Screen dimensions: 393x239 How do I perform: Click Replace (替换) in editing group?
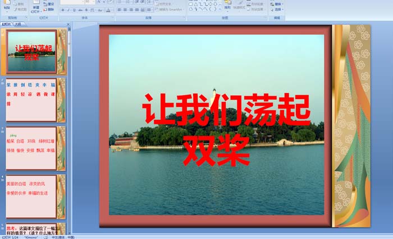[x=277, y=4]
